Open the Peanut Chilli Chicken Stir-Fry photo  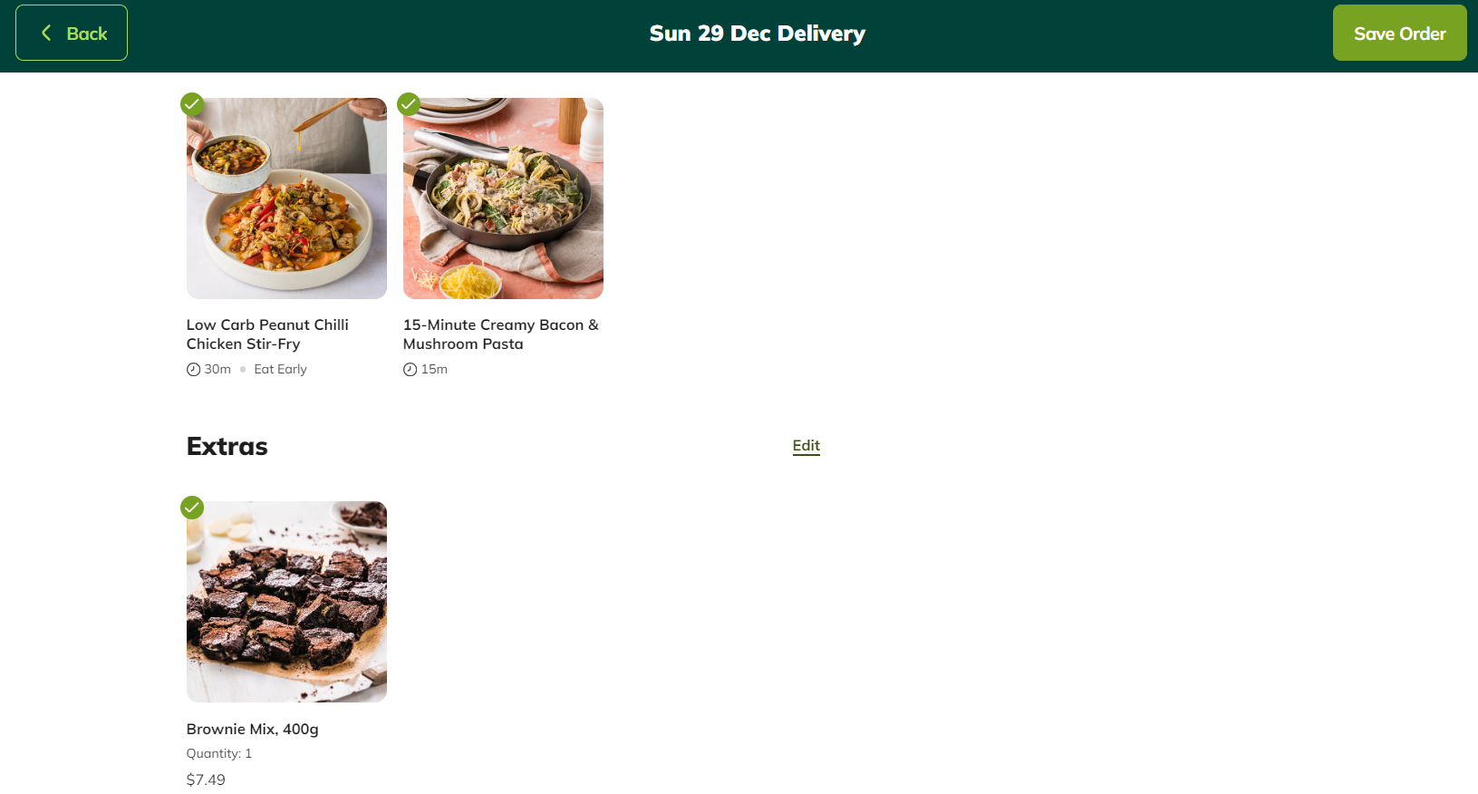286,198
